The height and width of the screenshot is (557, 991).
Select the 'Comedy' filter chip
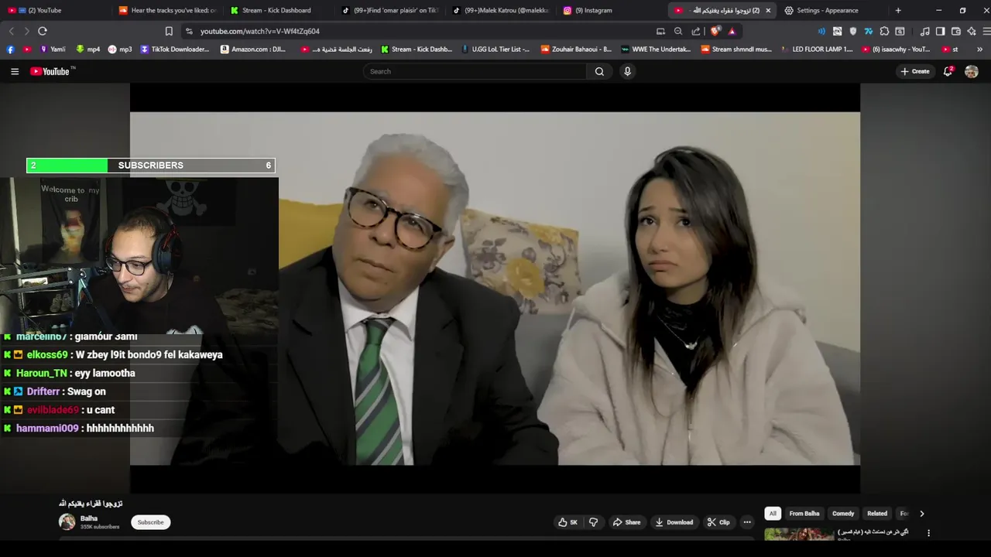[x=843, y=514]
